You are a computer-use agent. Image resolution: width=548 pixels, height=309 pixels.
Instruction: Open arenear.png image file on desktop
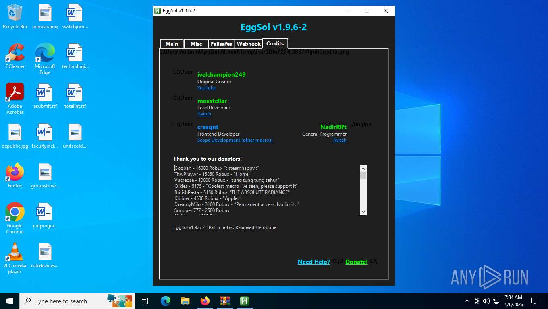45,16
